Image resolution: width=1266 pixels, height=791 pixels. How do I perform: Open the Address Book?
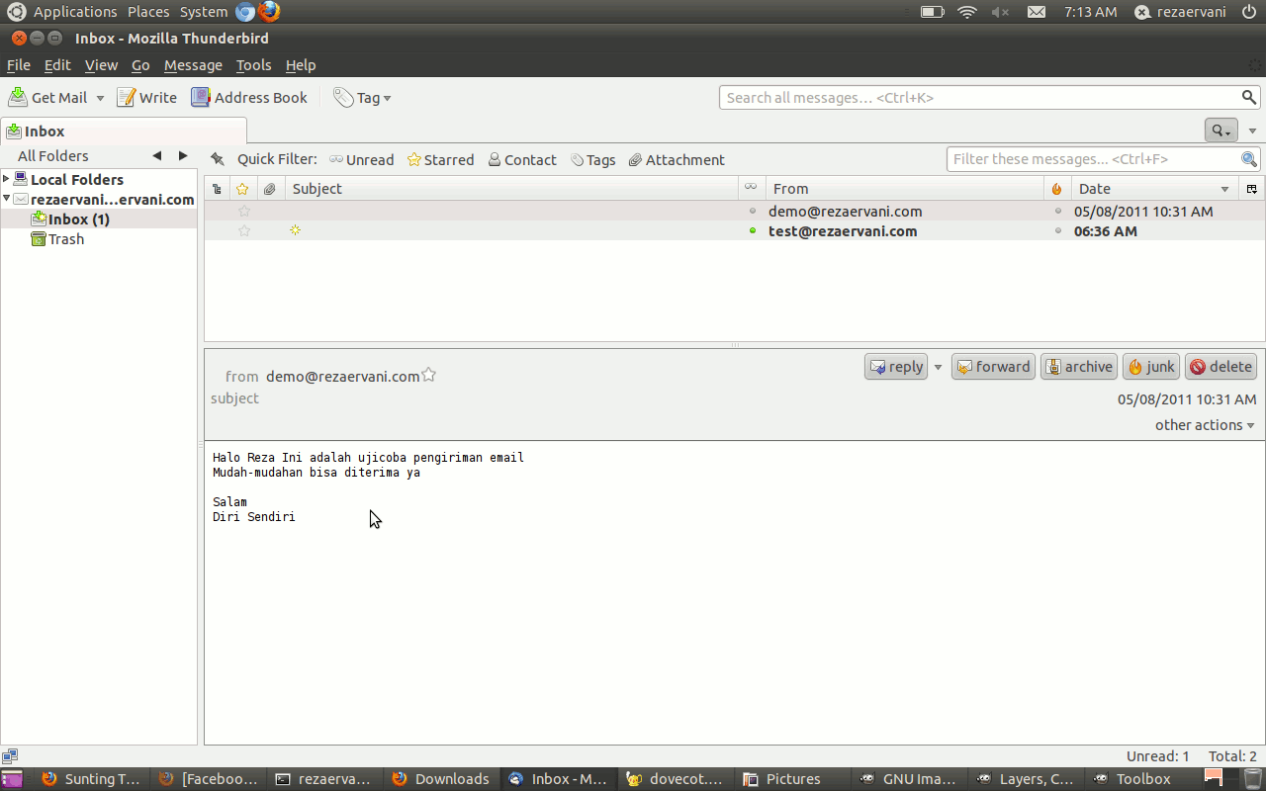point(249,98)
